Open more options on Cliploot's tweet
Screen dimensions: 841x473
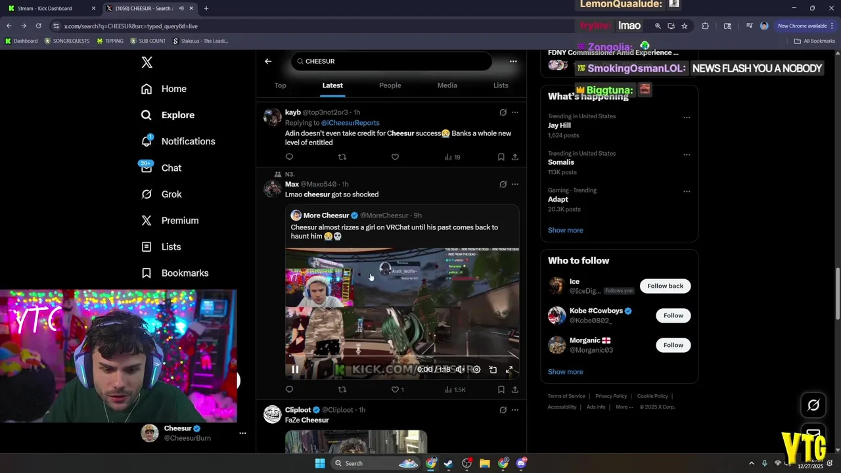(514, 410)
